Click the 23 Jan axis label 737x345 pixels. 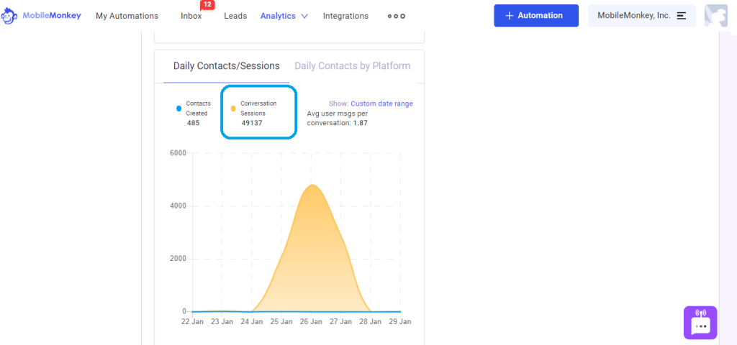tap(222, 322)
